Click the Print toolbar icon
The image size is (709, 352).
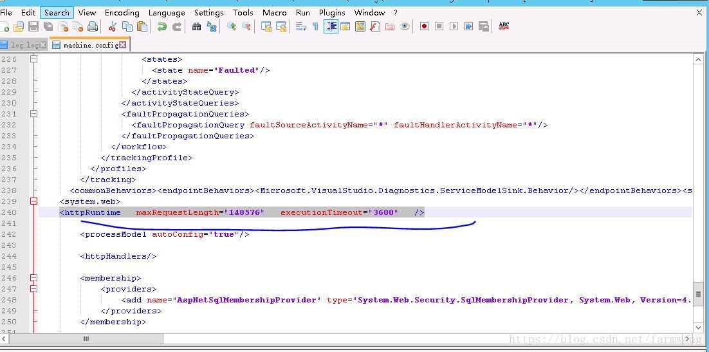point(93,26)
